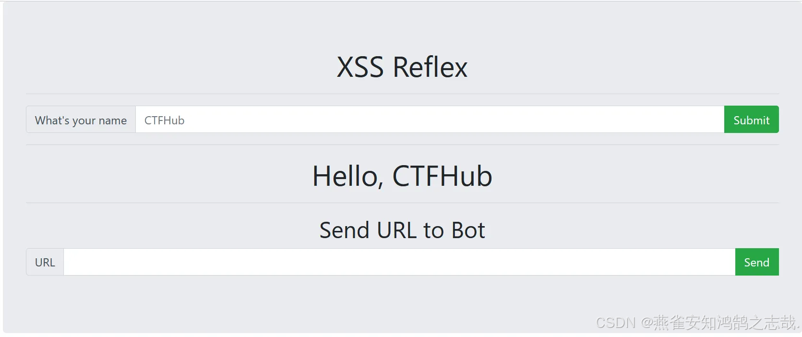
Task: Click the "URL" label addon
Action: point(45,263)
